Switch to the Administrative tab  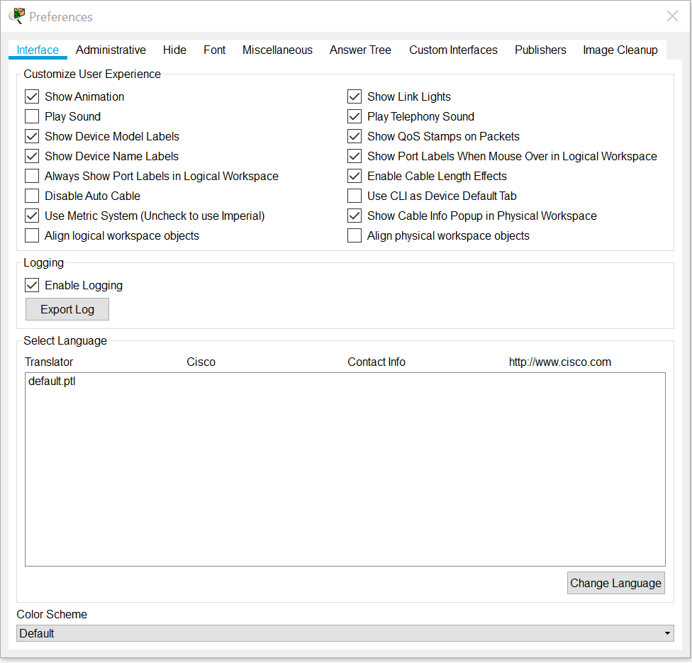coord(111,50)
